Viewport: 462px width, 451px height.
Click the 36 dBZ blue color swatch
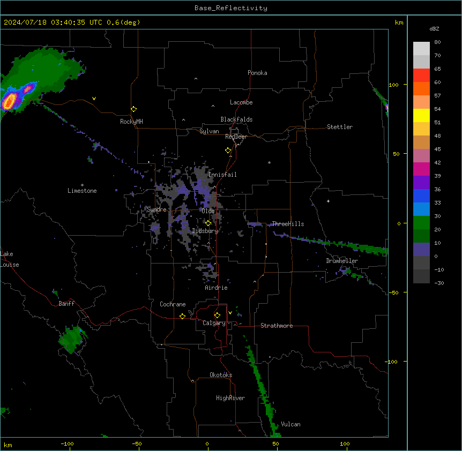421,196
